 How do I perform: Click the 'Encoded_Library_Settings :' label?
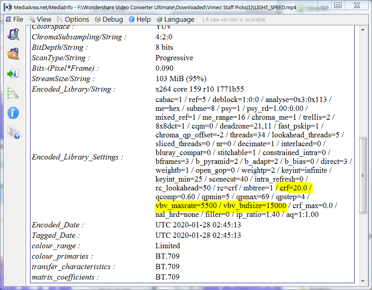[77, 157]
